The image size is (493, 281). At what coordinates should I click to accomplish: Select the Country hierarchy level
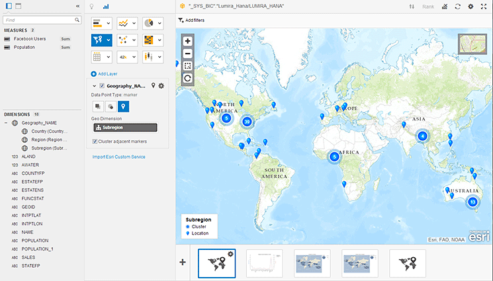point(49,132)
